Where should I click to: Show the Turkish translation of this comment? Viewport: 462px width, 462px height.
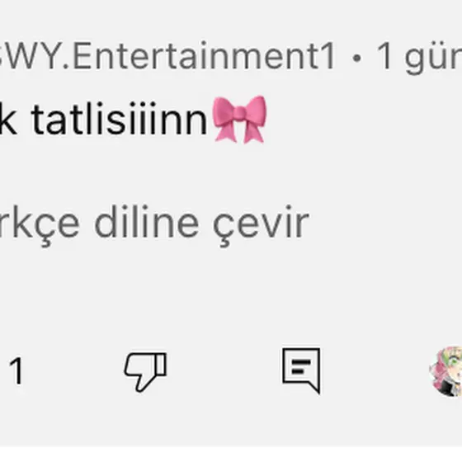point(153,225)
